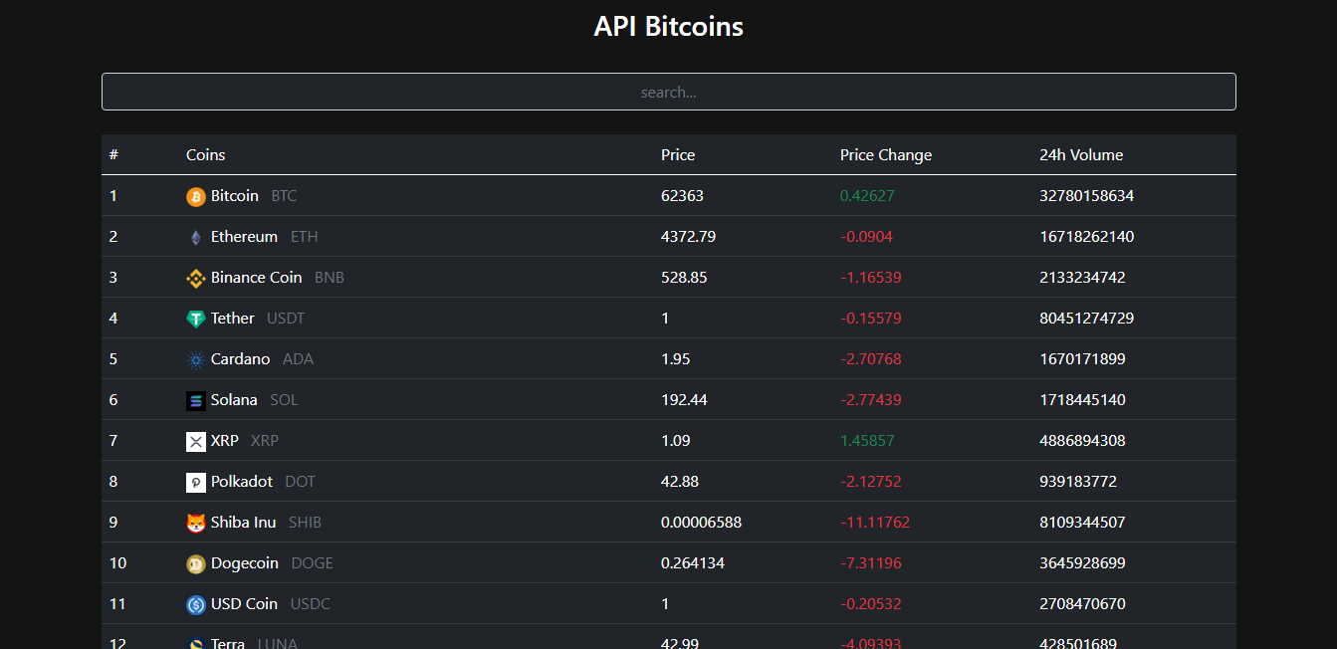Click the Cardano logo icon
The image size is (1337, 649).
click(195, 360)
